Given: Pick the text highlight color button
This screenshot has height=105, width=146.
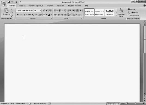Looking at the screenshot, I should (x=44, y=15).
